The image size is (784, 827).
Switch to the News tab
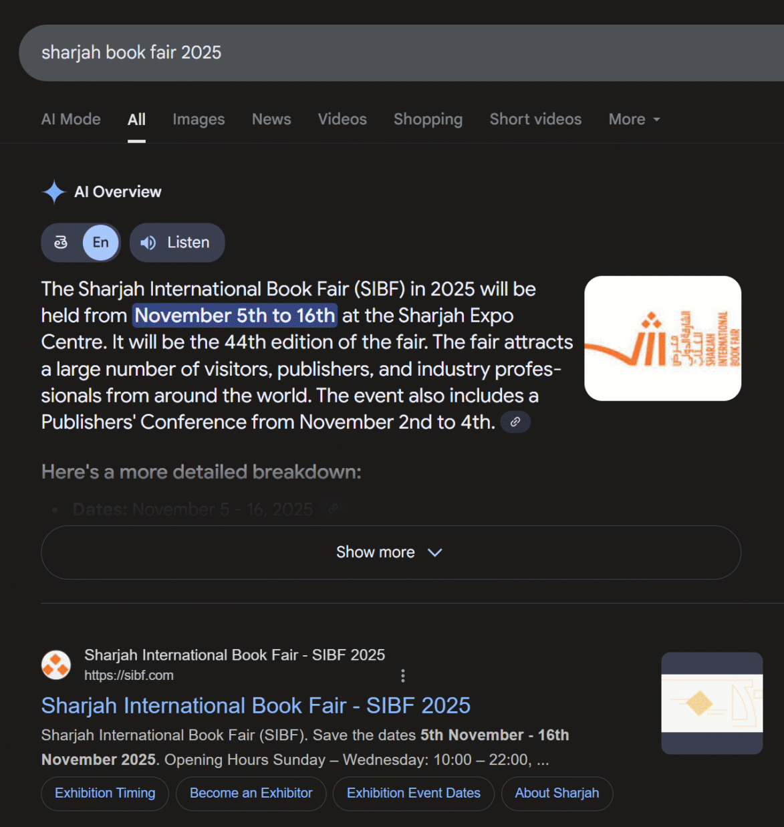271,119
